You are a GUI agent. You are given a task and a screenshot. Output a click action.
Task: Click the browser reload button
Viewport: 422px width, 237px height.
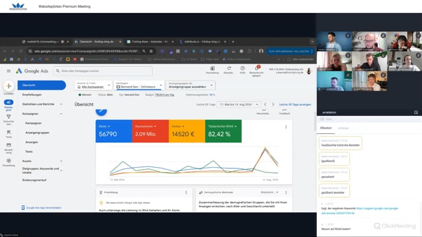coord(21,51)
